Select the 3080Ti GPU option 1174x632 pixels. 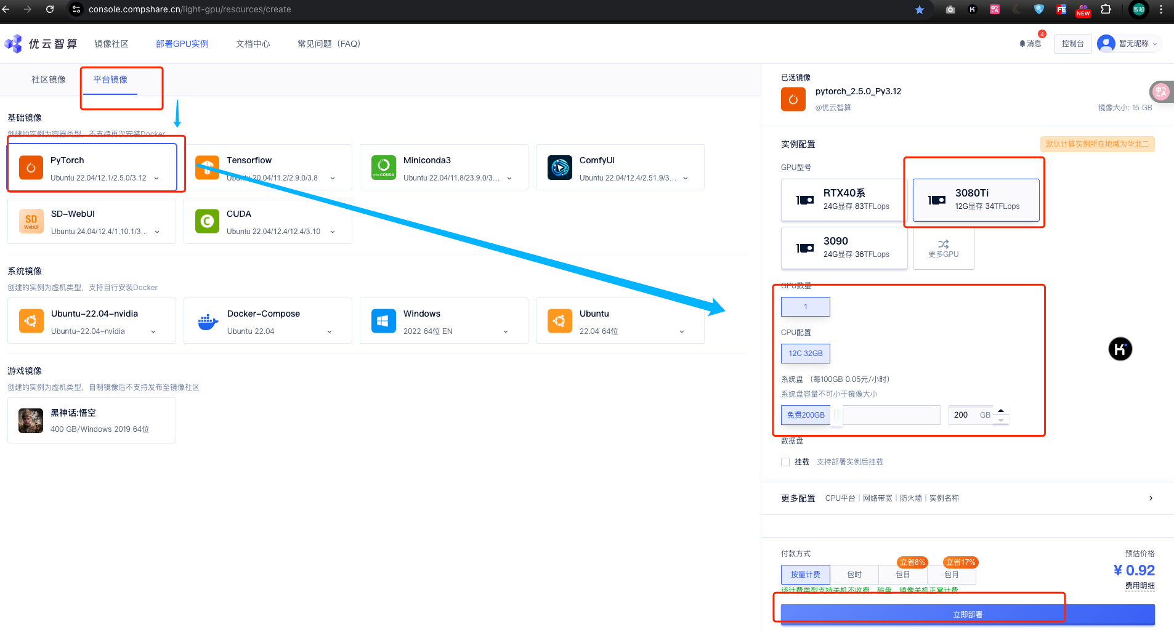pos(976,200)
